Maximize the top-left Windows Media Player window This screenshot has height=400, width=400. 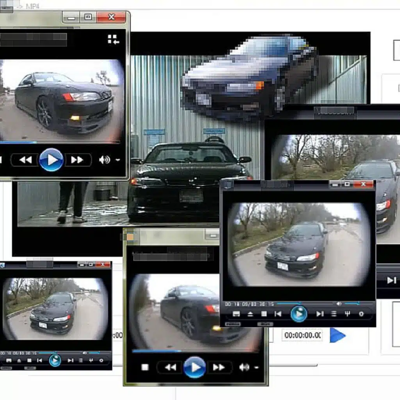88,17
